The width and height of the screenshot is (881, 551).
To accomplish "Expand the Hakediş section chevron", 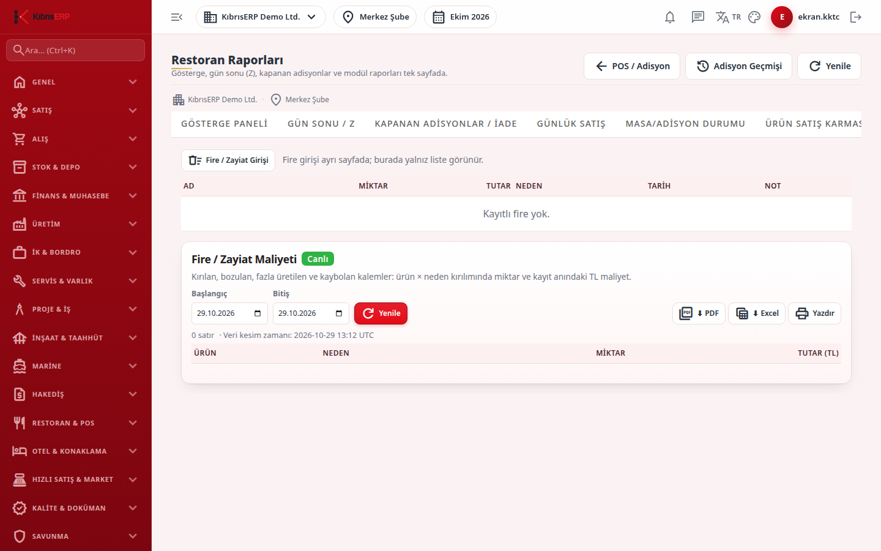I will (x=133, y=394).
